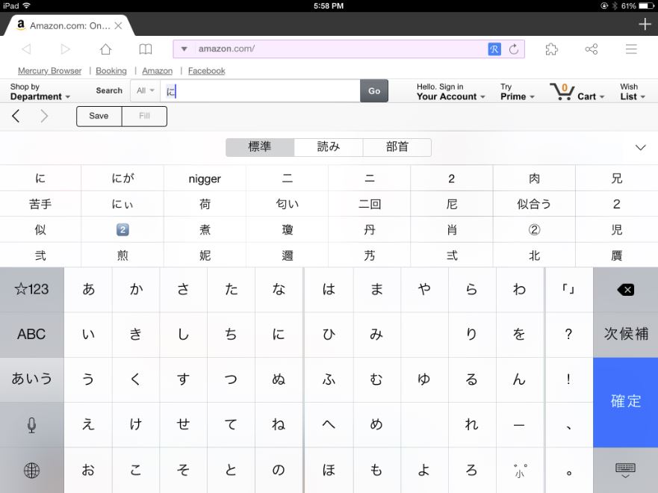
Task: Dismiss keyboard with hide-keyboard key
Action: [x=625, y=471]
